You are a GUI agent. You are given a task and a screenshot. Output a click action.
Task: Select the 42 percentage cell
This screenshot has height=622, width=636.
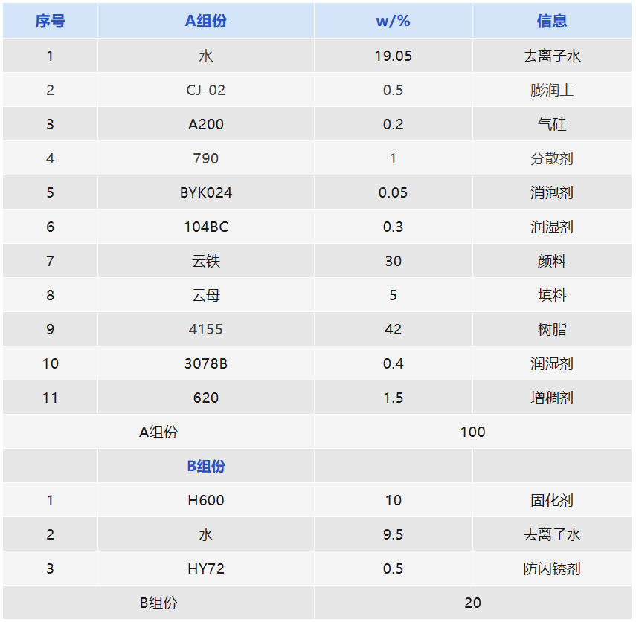pyautogui.click(x=393, y=329)
